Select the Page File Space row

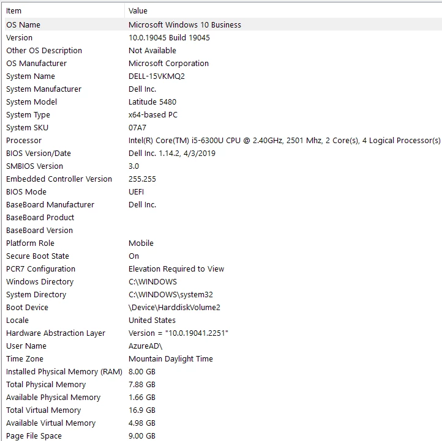pos(34,436)
